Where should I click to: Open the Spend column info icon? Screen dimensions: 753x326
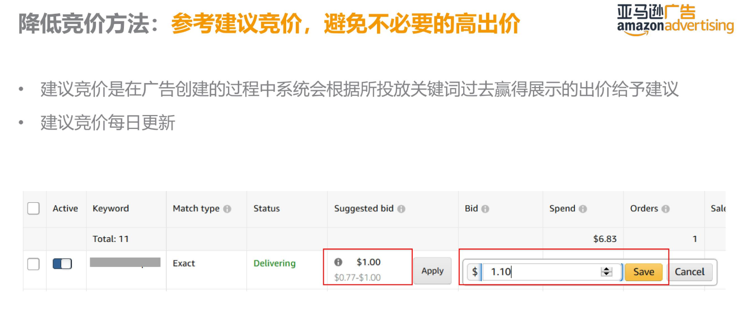pos(583,209)
